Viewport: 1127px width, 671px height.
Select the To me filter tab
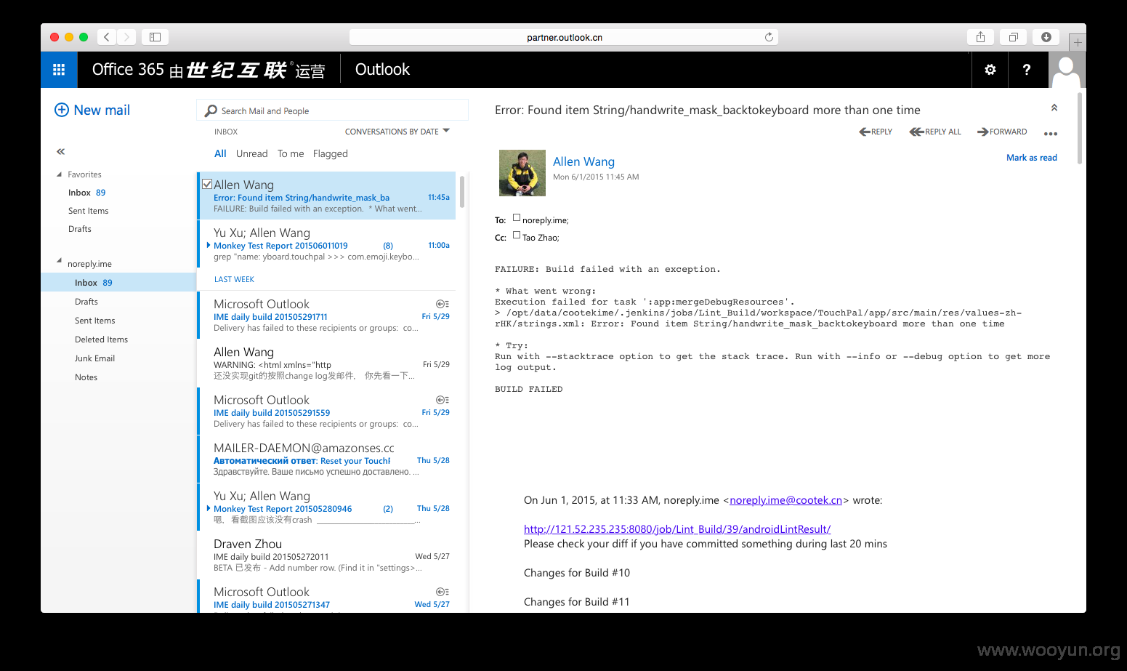pyautogui.click(x=291, y=153)
